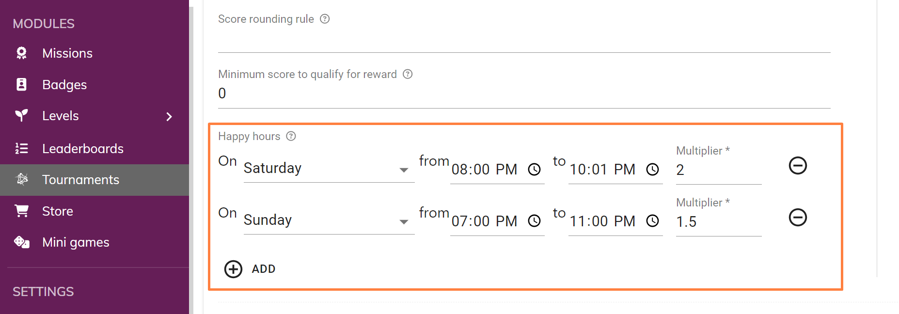Open clock picker for Saturday 08:00 PM
The height and width of the screenshot is (314, 899).
click(534, 170)
